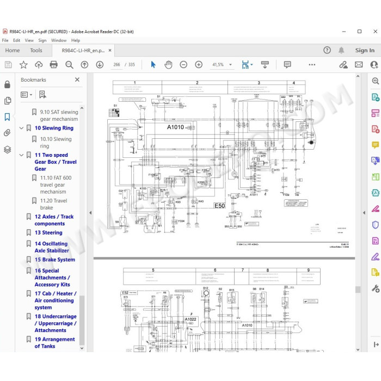This screenshot has height=381, width=381.
Task: Open the View menu
Action: pyautogui.click(x=29, y=40)
